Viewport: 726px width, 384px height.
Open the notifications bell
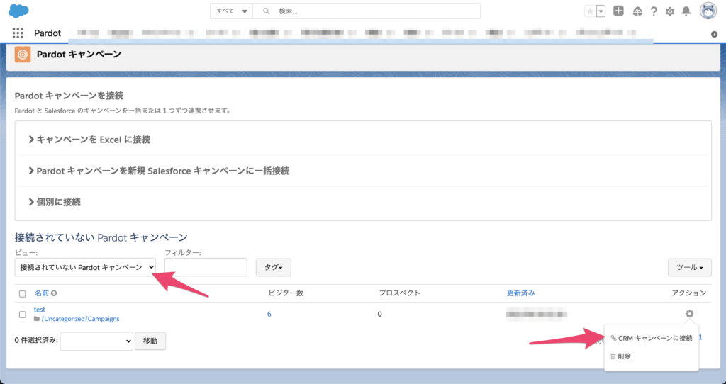click(686, 11)
